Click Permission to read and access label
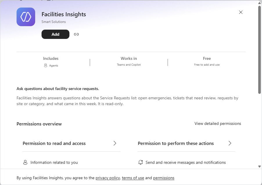This screenshot has height=185, width=262. point(54,143)
